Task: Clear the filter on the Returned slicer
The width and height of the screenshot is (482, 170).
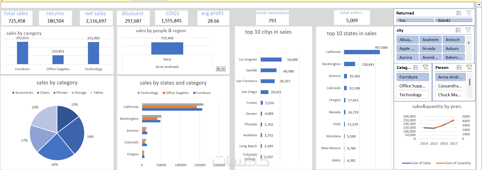Action: tap(469, 13)
